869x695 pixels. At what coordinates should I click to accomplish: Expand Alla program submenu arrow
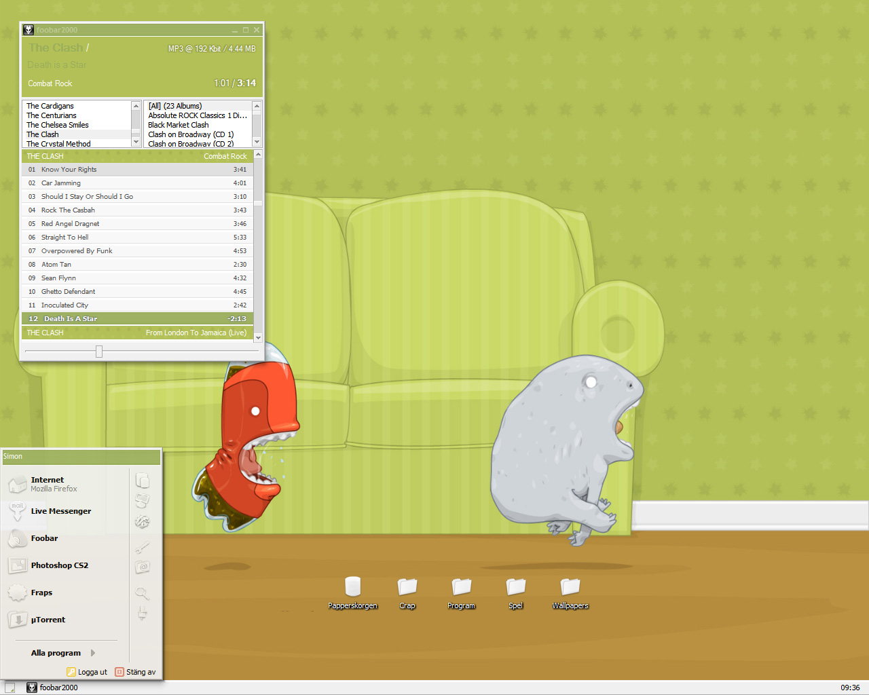pos(93,653)
